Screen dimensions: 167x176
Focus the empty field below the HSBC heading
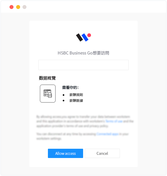83,65
